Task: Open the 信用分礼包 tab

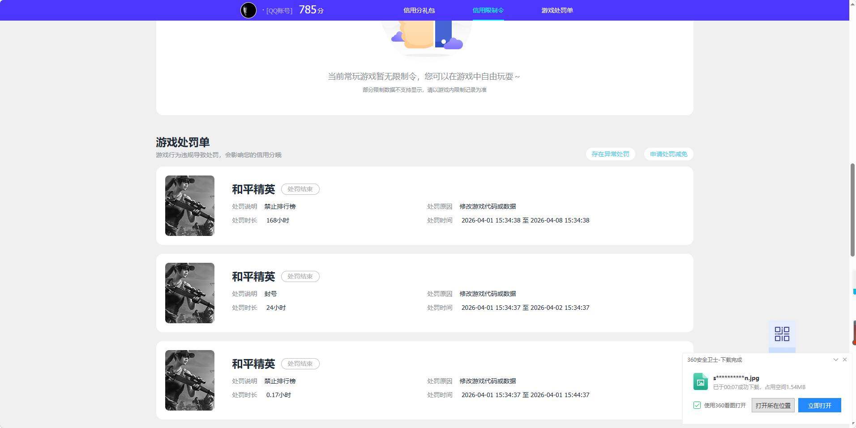Action: (x=419, y=10)
